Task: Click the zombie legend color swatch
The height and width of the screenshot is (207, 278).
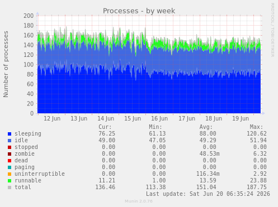Action: [x=10, y=154]
